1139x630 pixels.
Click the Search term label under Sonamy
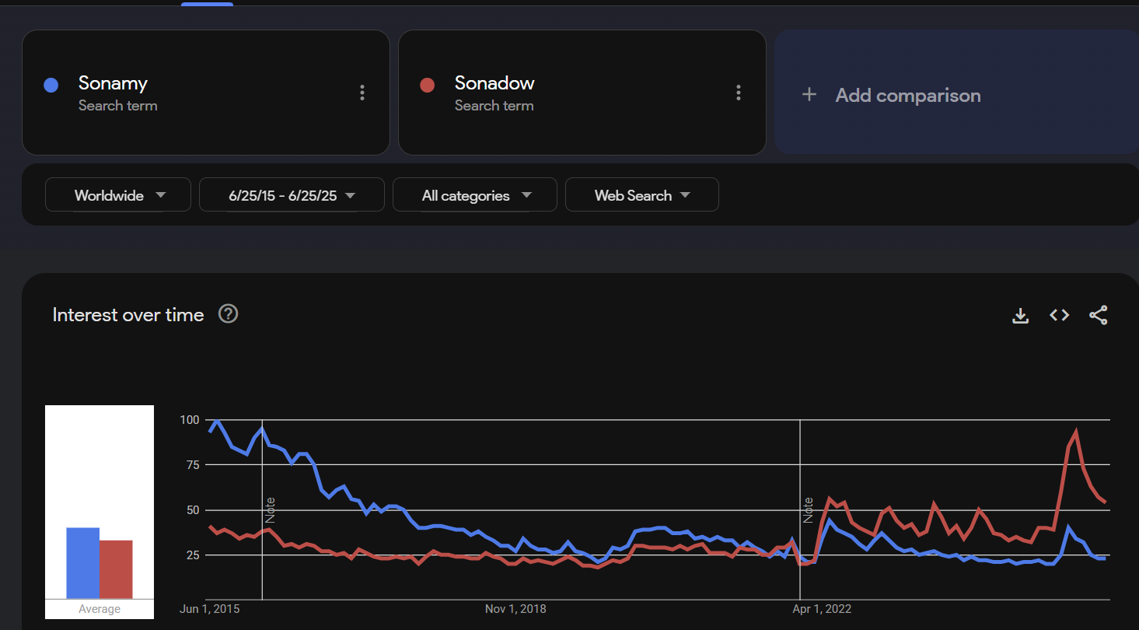point(118,106)
